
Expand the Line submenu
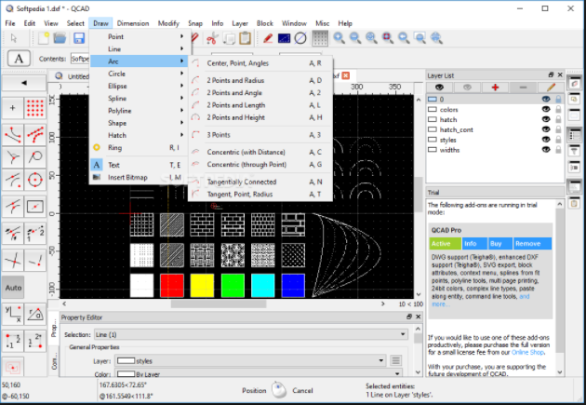pyautogui.click(x=140, y=49)
